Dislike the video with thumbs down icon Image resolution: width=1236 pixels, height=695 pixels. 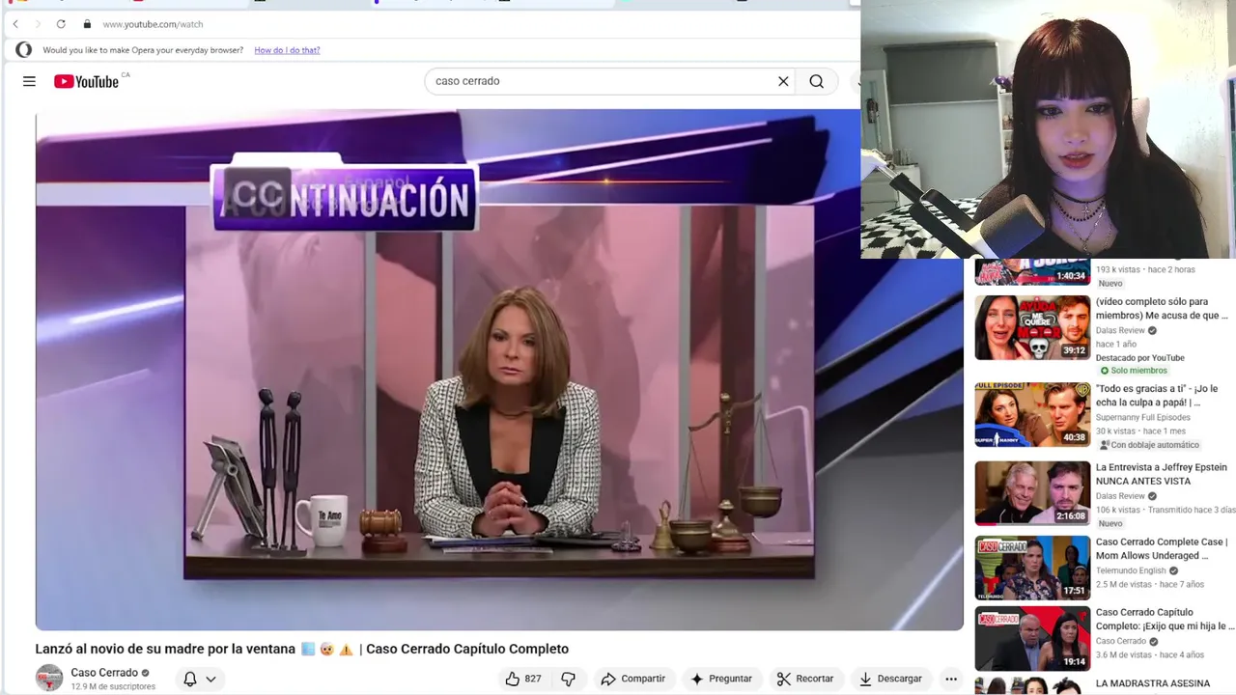[x=568, y=679]
